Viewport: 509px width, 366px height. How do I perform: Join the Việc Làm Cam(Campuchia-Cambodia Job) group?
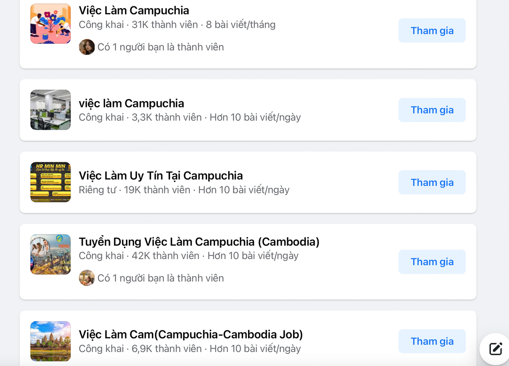point(432,341)
